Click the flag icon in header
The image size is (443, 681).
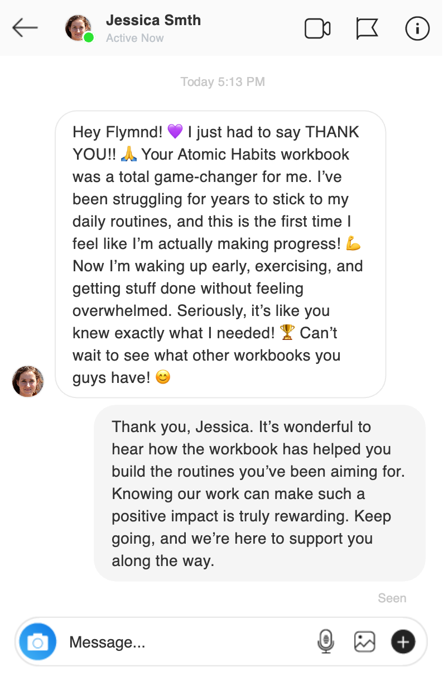point(367,28)
